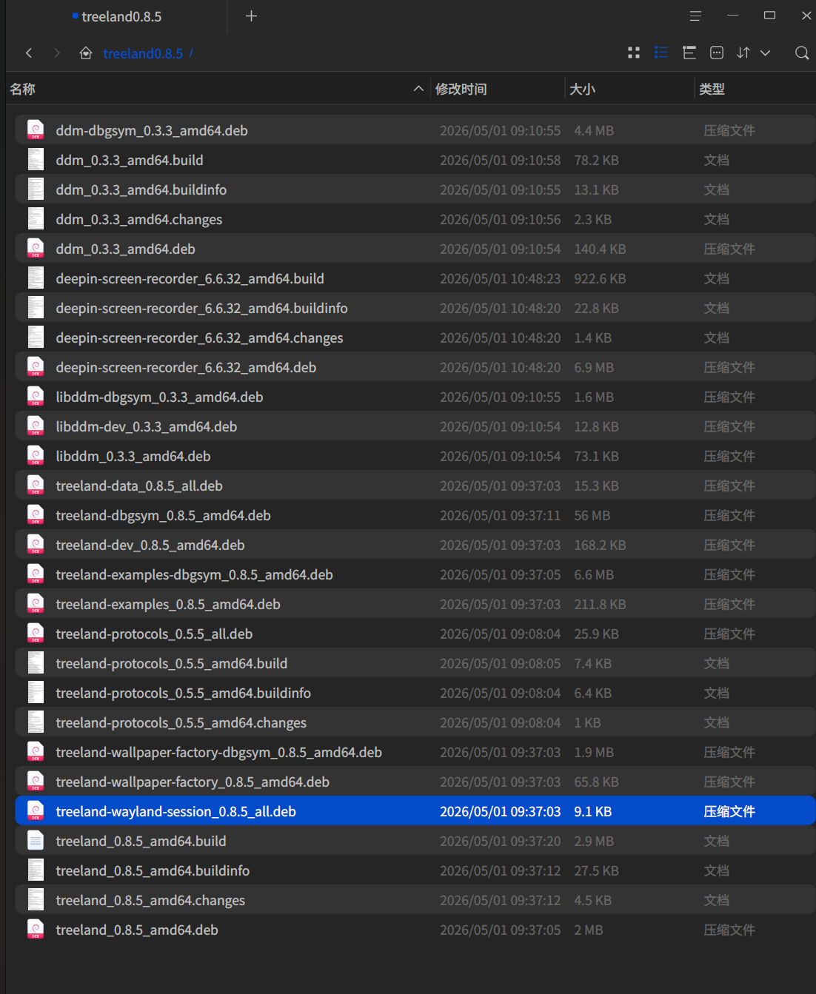This screenshot has width=816, height=994.
Task: Select treeland-wallpaper-factory-dbgsym_0.8.5_amd64.deb file name
Action: pos(219,752)
